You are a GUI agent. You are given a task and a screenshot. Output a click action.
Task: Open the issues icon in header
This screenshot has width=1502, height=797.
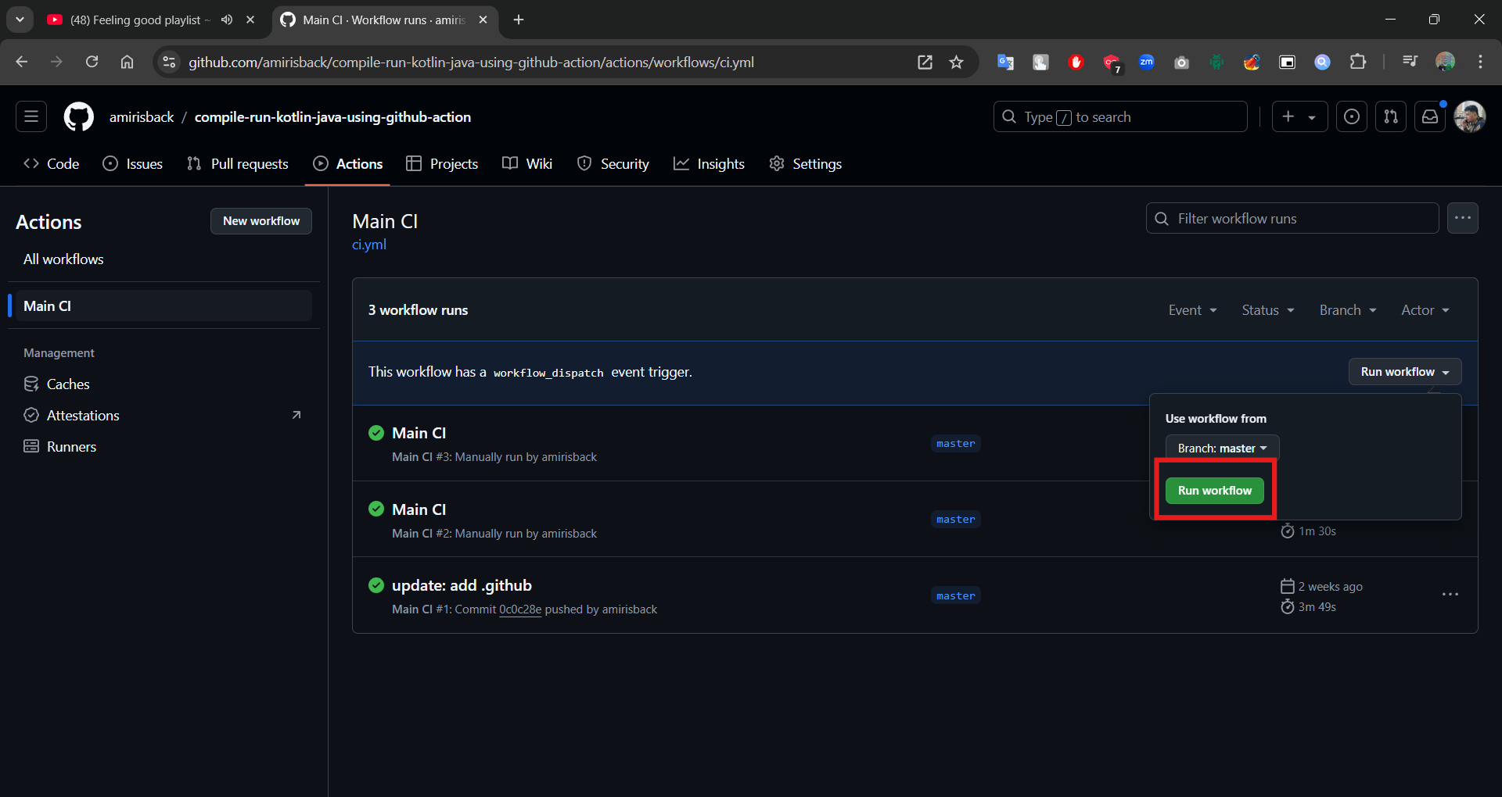(x=1352, y=117)
